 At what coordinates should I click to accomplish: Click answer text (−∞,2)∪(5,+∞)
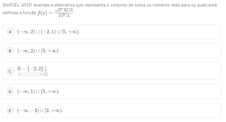click(x=38, y=51)
